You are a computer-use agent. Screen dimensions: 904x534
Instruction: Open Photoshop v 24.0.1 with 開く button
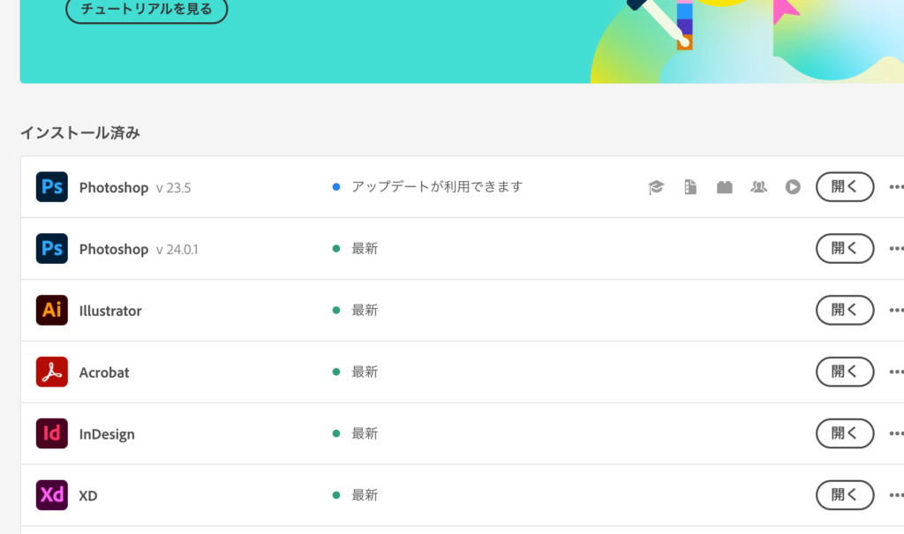pyautogui.click(x=845, y=249)
